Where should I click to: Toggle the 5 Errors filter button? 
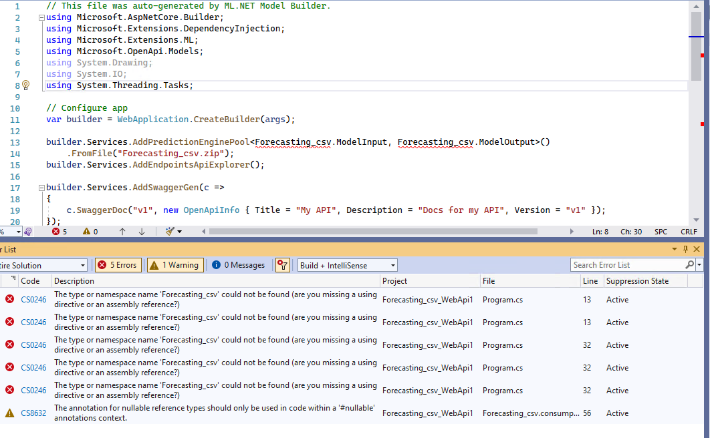point(118,265)
